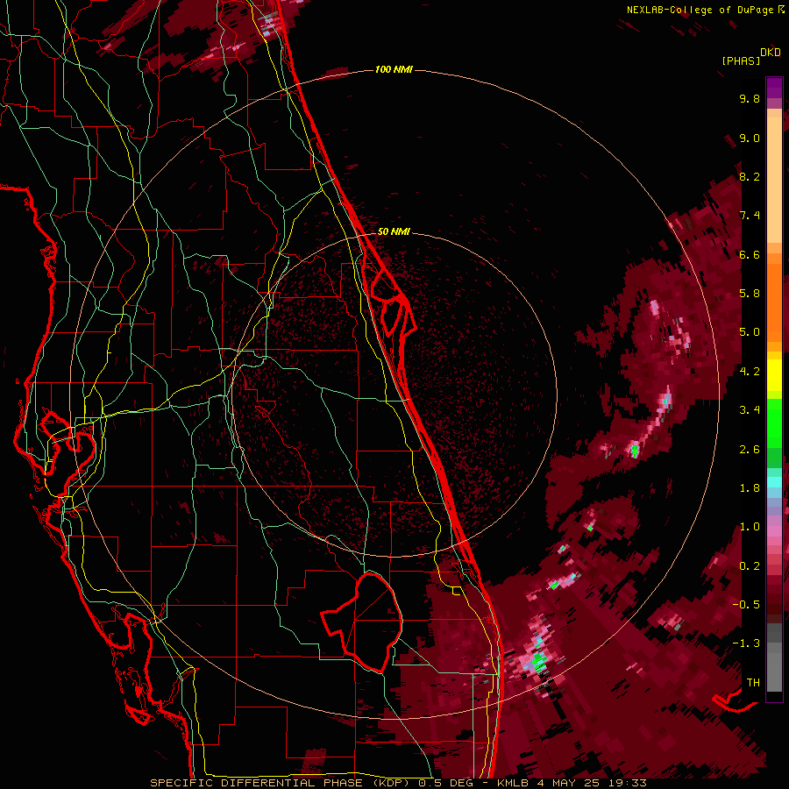
Task: Click the NEXLAB-College of DuPage header text
Action: [x=701, y=10]
